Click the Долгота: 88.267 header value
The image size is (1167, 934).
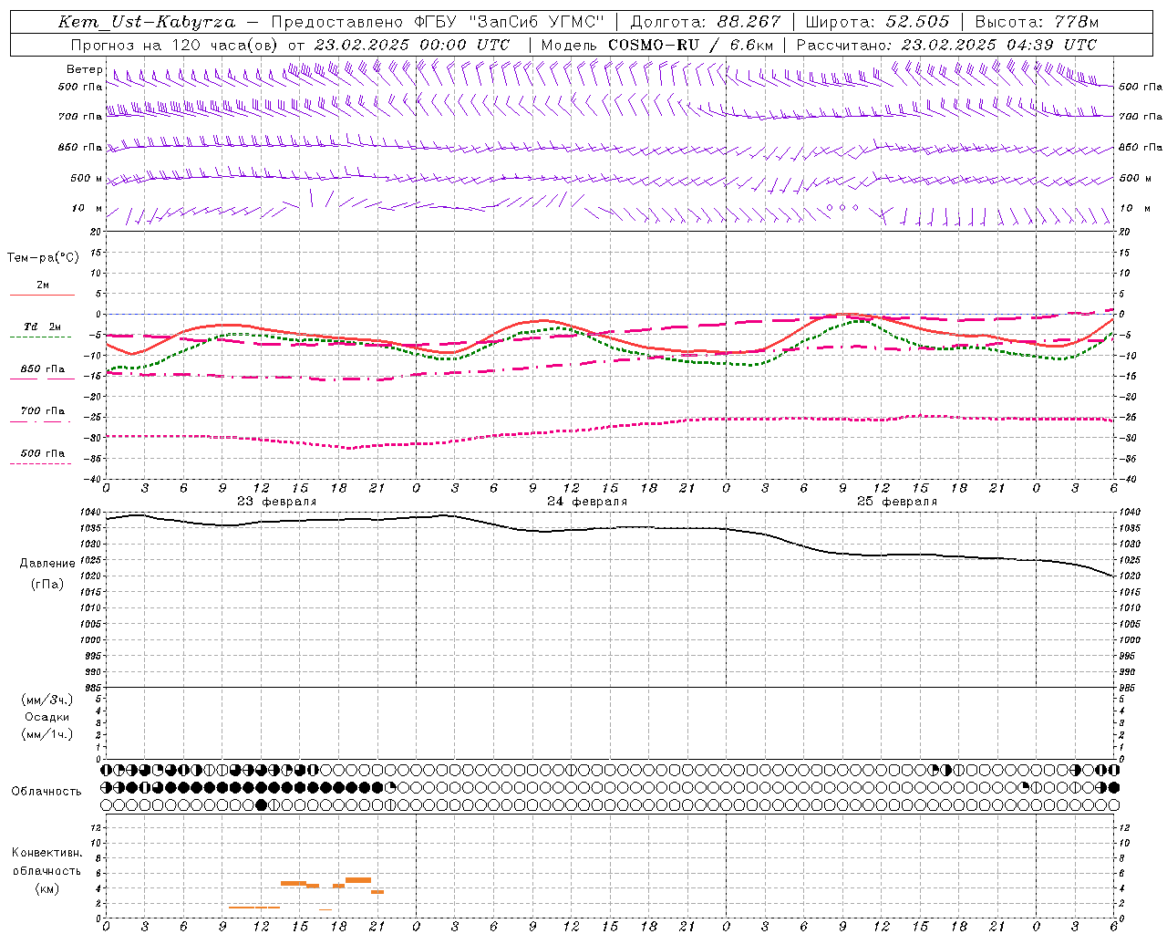705,22
